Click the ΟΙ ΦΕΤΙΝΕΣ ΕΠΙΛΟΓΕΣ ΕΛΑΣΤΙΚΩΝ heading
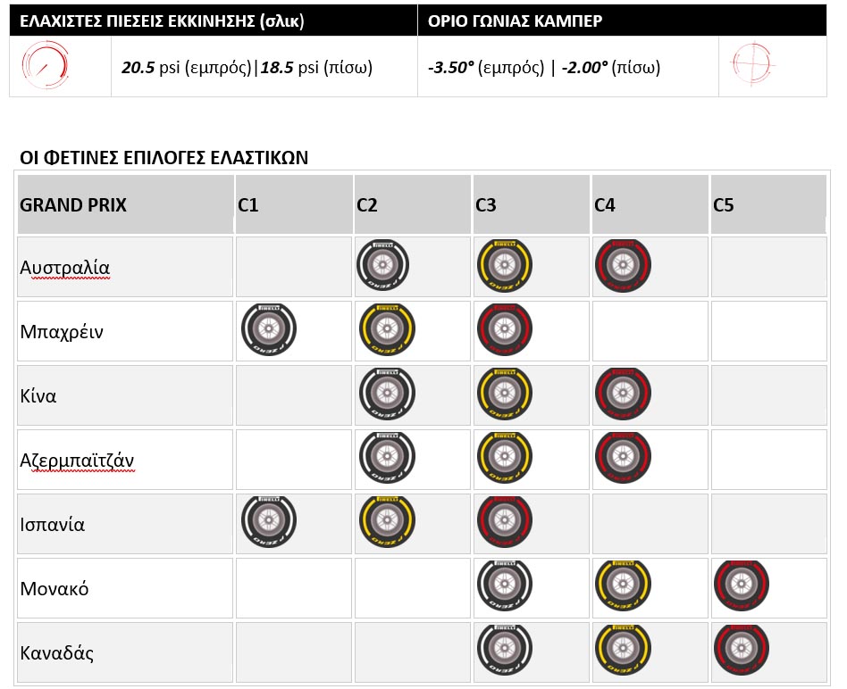The image size is (847, 689). (164, 159)
